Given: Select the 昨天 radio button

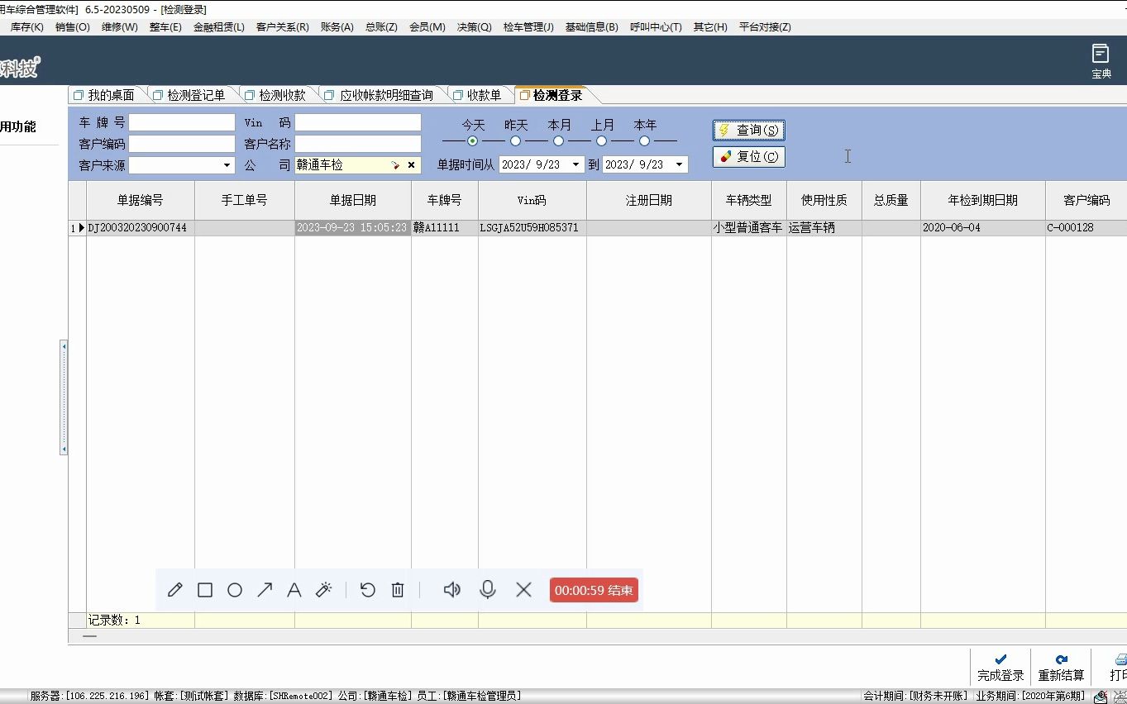Looking at the screenshot, I should pyautogui.click(x=515, y=141).
